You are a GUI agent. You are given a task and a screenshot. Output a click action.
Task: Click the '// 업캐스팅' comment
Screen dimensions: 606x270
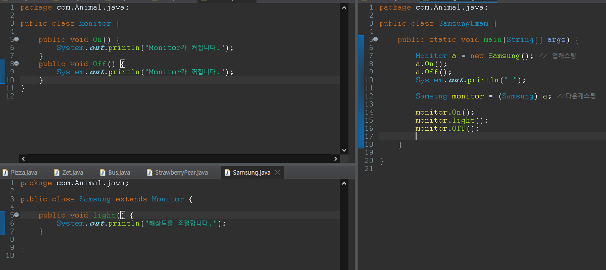point(557,56)
